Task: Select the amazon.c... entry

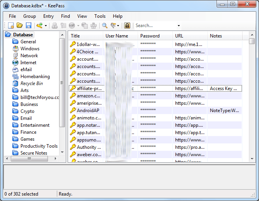Action: (155, 96)
